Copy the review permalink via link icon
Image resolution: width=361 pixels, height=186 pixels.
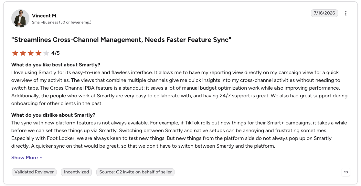(345, 172)
